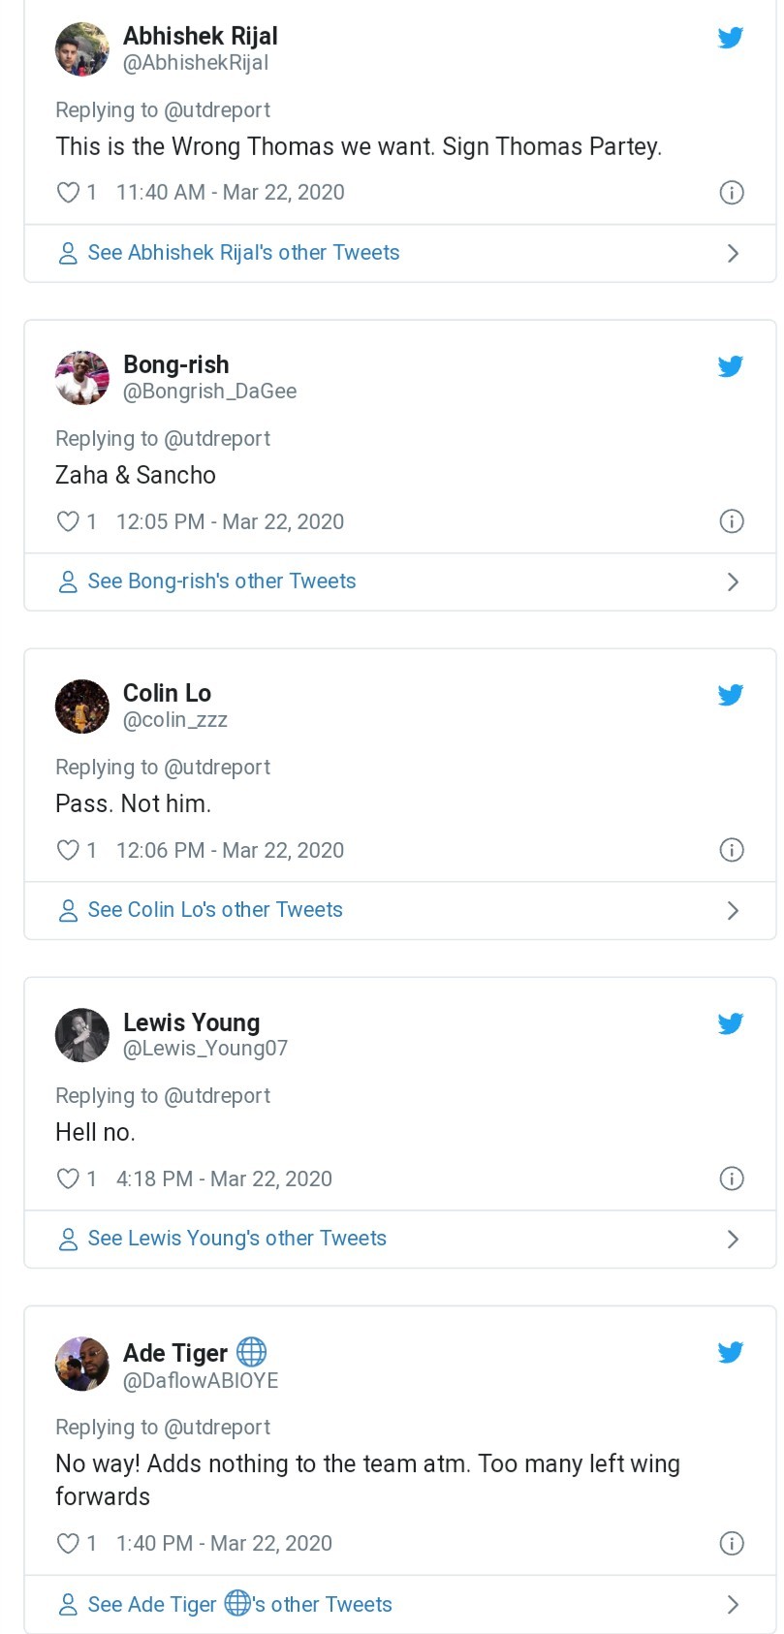Show info for Ade Tiger's tweet

coord(732,1543)
